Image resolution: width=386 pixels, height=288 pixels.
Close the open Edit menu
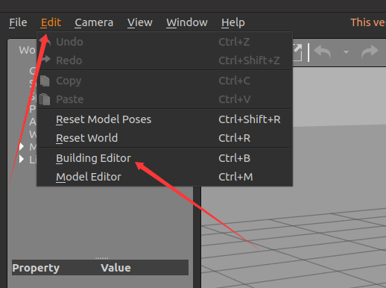51,22
